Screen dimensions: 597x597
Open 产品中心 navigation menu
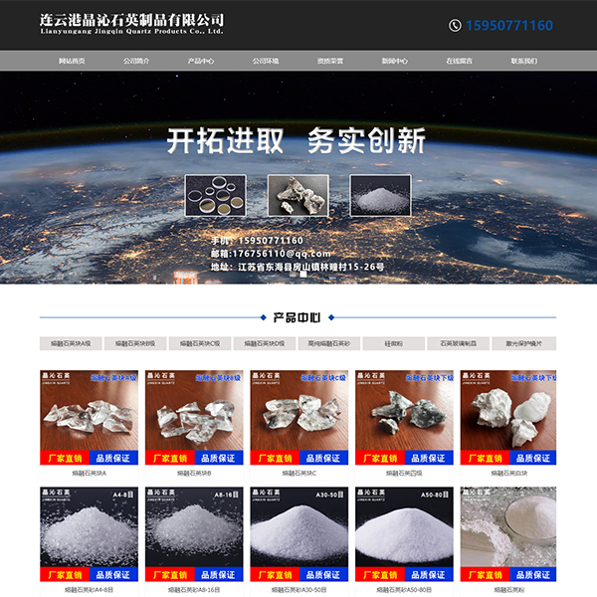[201, 61]
